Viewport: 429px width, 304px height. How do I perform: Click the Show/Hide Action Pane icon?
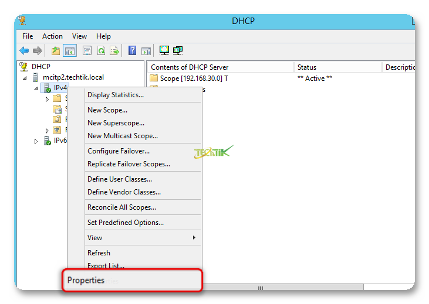pos(146,51)
